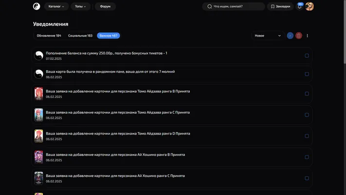
Task: Expand the Каталог dropdown menu
Action: 56,6
